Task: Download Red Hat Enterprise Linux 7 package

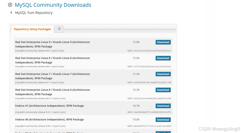Action: click(163, 74)
